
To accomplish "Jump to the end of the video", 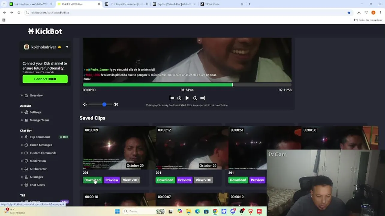I will tap(202, 98).
